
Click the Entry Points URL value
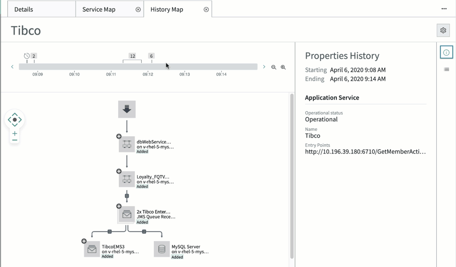365,152
